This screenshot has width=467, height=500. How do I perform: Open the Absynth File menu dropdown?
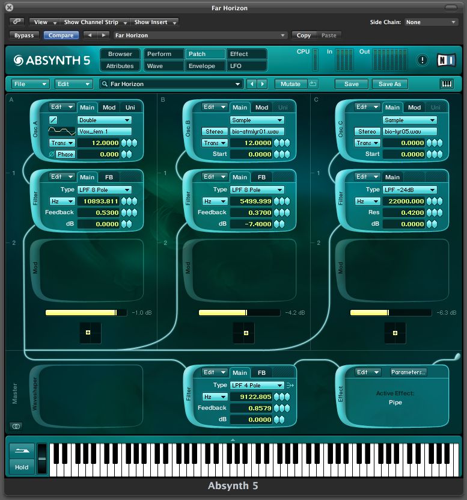click(30, 84)
